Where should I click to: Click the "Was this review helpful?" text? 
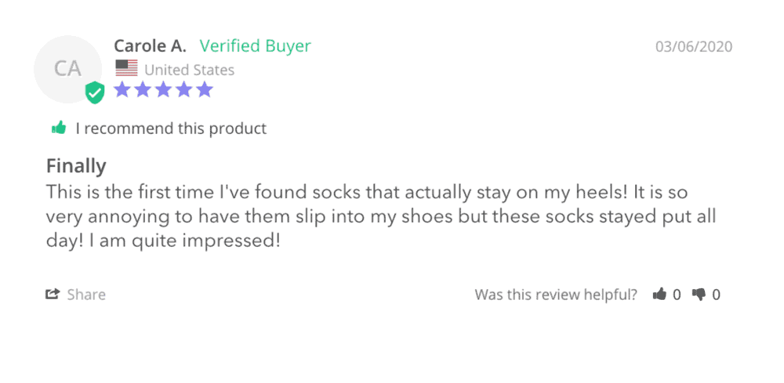(x=556, y=294)
